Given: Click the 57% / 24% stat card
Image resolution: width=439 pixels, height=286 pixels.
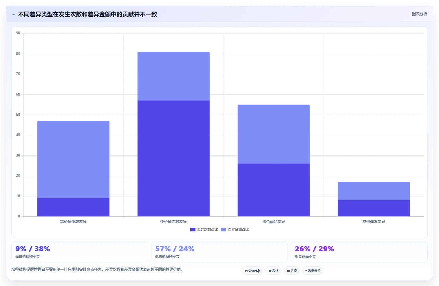Looking at the screenshot, I should pyautogui.click(x=219, y=252).
